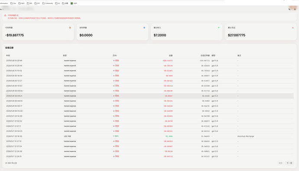The width and height of the screenshot is (299, 171).
Task: Open the DIY bookmarks folder
Action: tap(37, 3)
